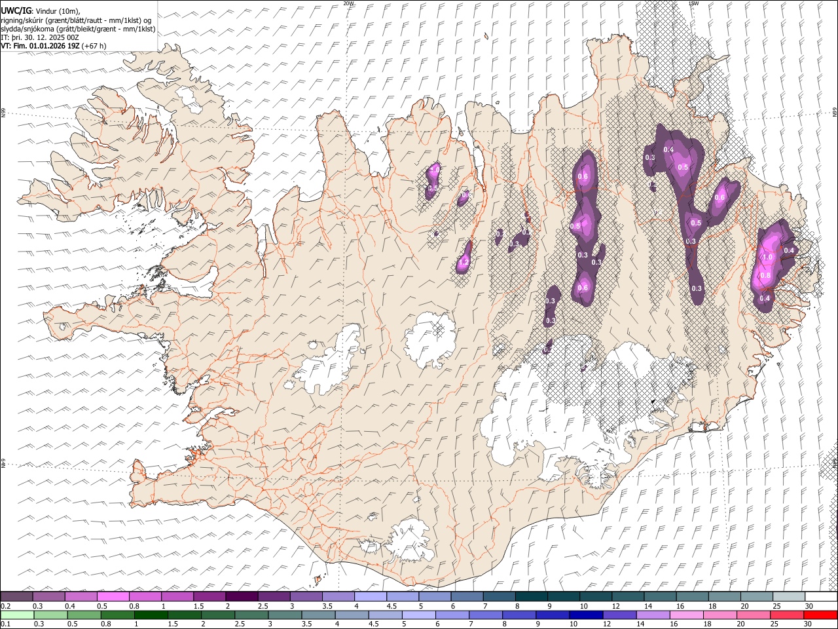
Task: Pick the bright red 30 rain legend swatch
Action: (820, 615)
